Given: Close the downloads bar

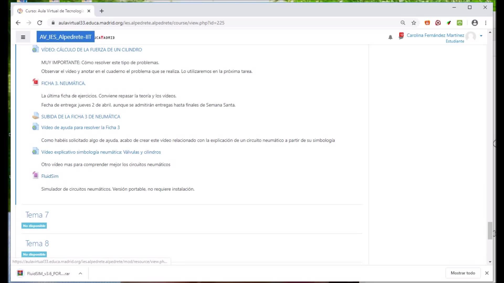Looking at the screenshot, I should pyautogui.click(x=487, y=273).
